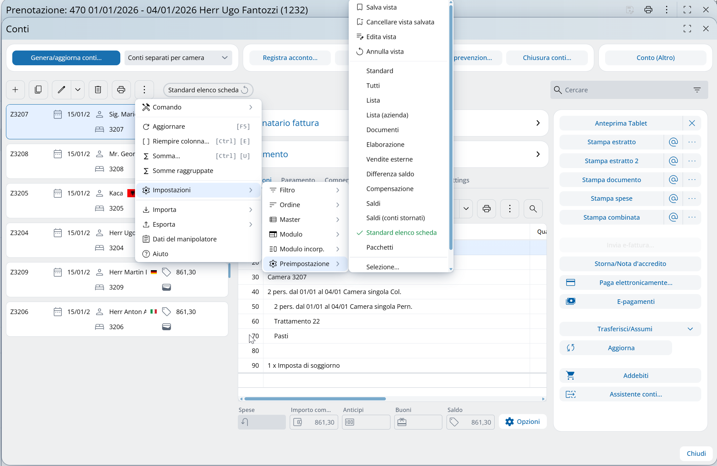Open Conti separati per camera dropdown
Screen dimensions: 717x466
pyautogui.click(x=178, y=58)
